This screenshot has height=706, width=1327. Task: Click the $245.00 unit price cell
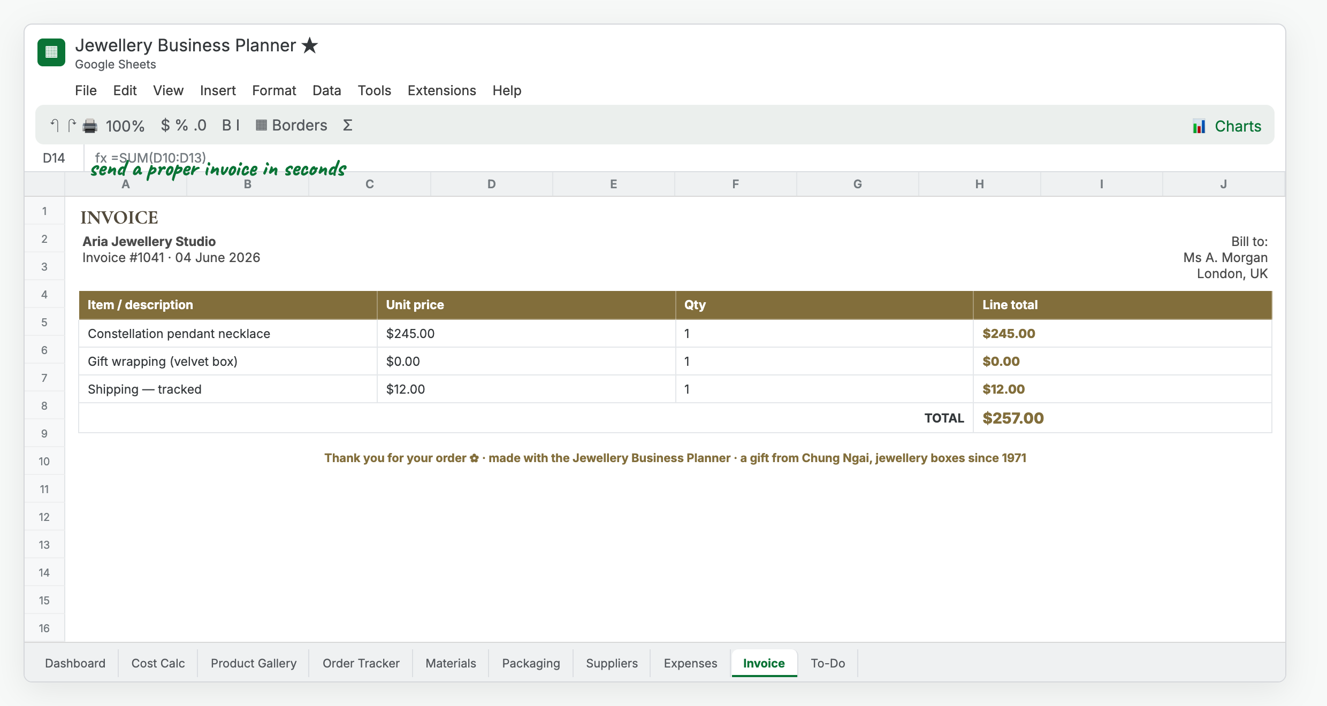[527, 334]
